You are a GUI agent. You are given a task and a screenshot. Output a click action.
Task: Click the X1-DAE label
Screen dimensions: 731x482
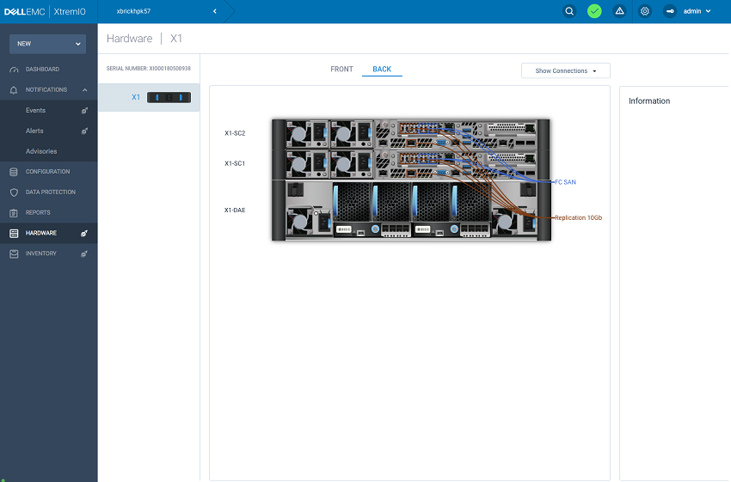point(235,210)
